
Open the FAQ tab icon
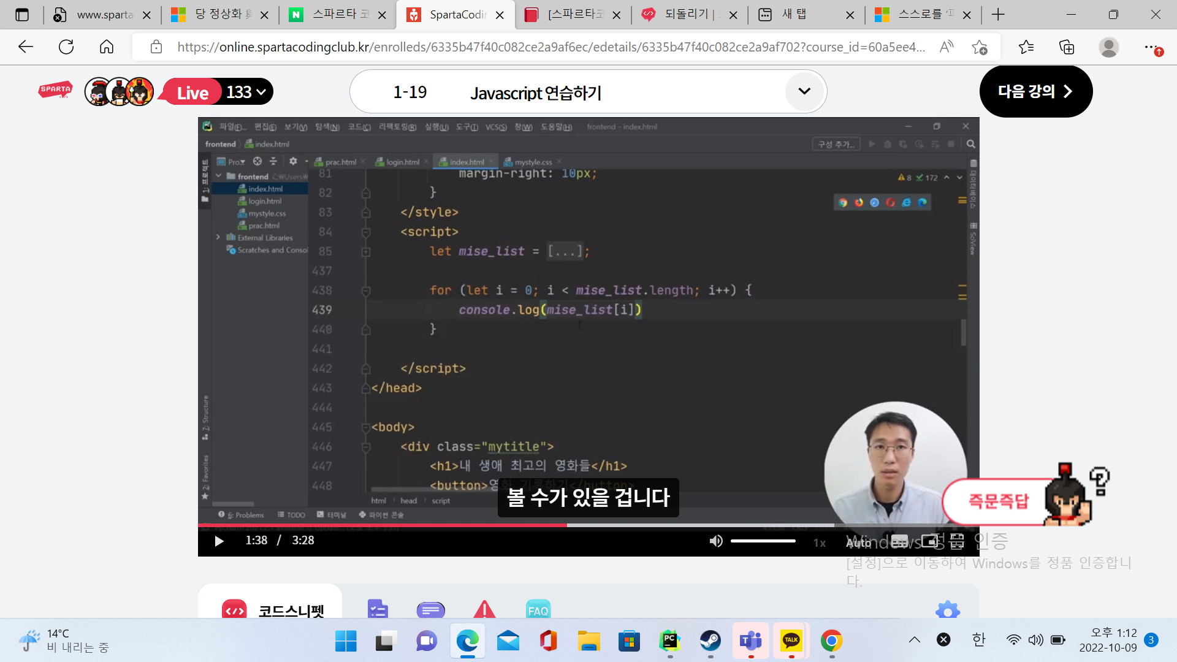[538, 609]
